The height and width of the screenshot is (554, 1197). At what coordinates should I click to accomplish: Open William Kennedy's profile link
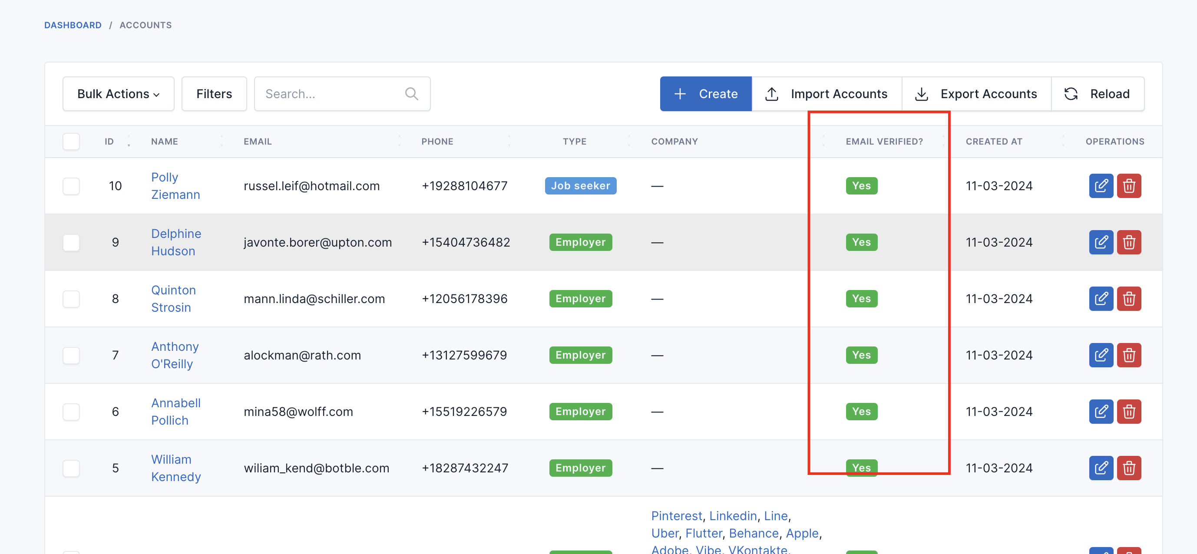[175, 468]
